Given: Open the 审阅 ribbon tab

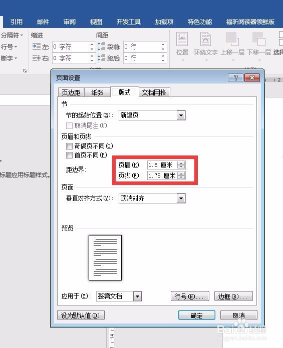Looking at the screenshot, I should pos(70,21).
